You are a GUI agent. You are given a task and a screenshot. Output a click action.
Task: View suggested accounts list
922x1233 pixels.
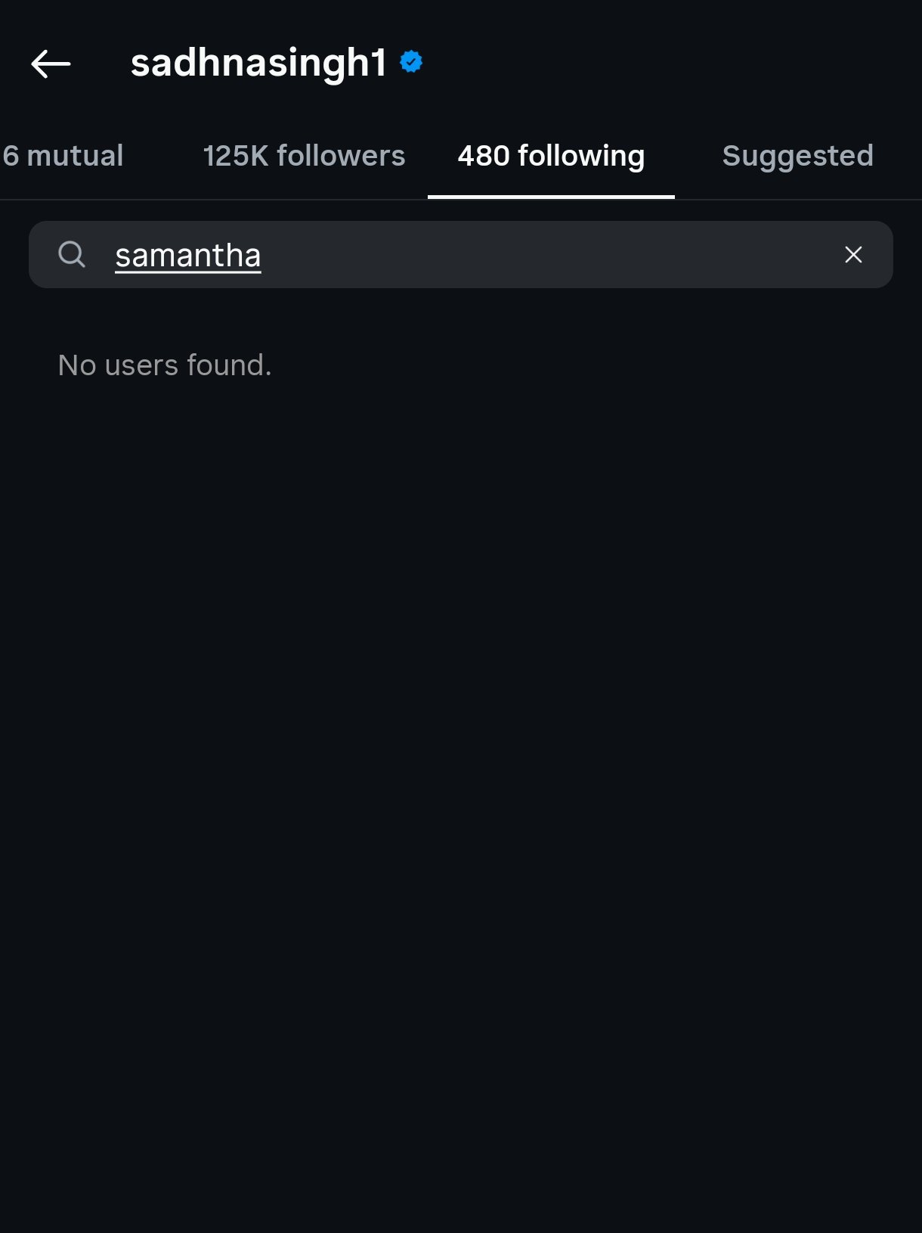(797, 156)
